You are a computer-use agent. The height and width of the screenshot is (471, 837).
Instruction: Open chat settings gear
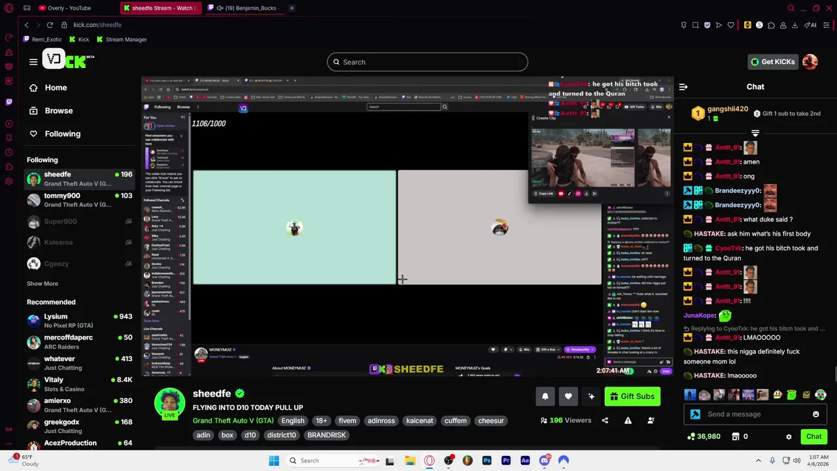pyautogui.click(x=789, y=436)
